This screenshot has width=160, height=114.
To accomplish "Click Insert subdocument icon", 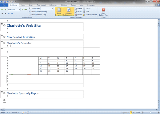I will 76,12.
